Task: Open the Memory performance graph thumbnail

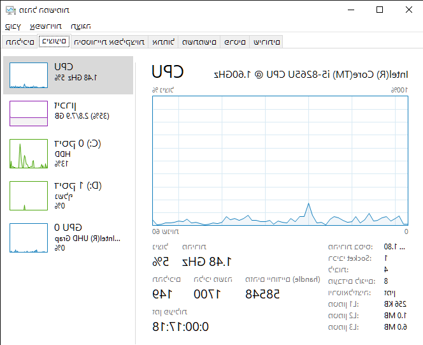Action: coord(29,113)
